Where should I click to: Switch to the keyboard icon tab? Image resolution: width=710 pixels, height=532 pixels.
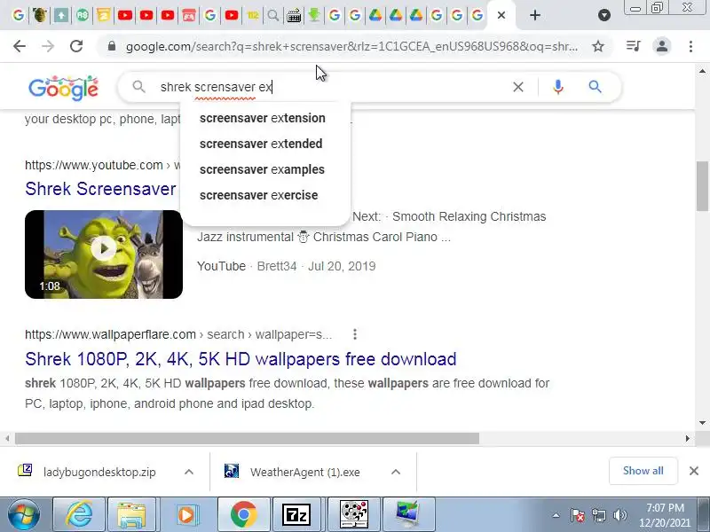[x=294, y=16]
